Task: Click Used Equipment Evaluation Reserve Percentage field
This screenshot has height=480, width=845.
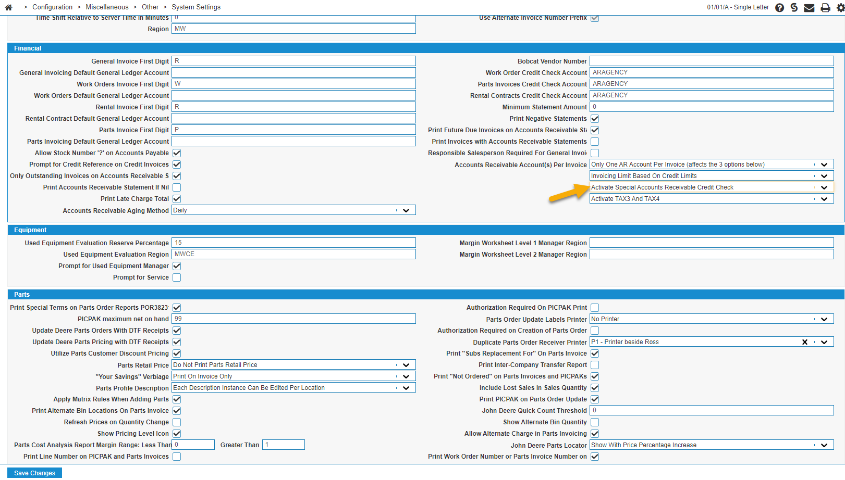Action: pyautogui.click(x=293, y=243)
